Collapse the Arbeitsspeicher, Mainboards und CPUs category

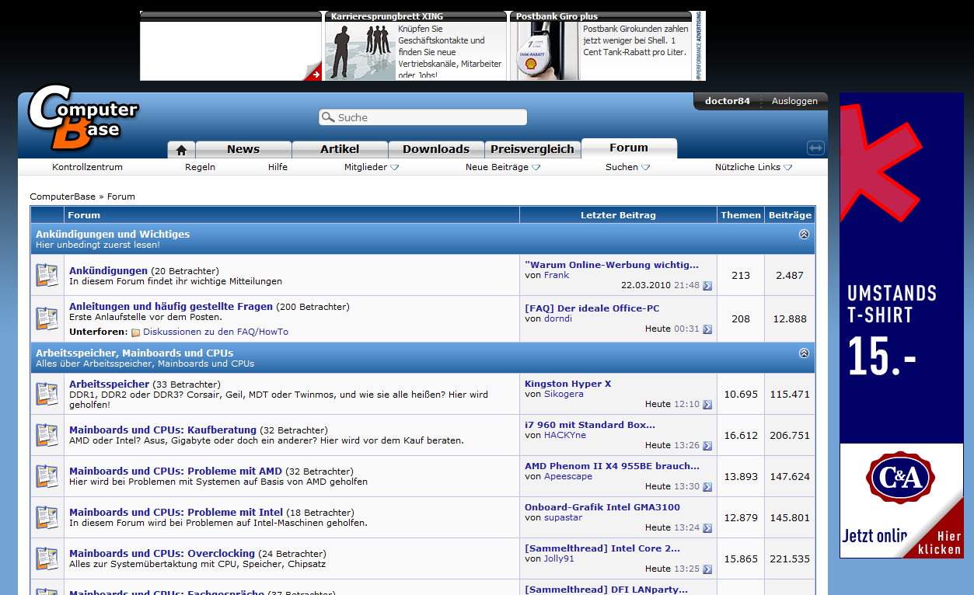(x=804, y=353)
